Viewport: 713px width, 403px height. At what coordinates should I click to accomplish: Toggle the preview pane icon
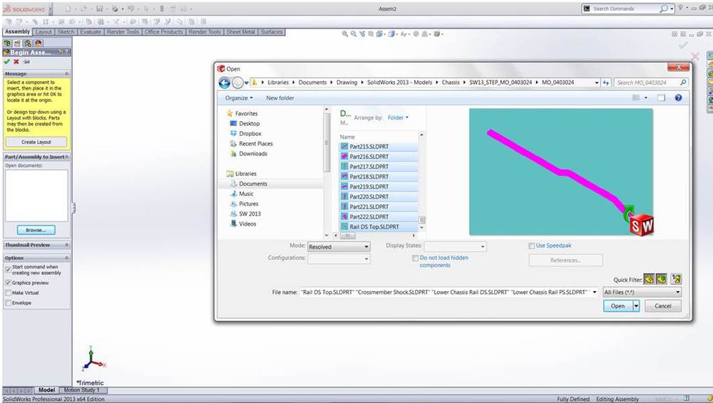661,98
